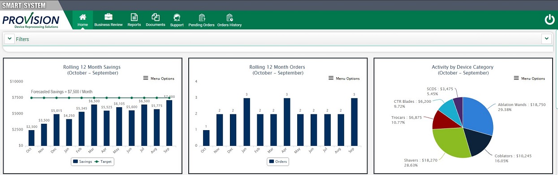Open Pending Orders icon
This screenshot has width=558, height=175.
[202, 17]
